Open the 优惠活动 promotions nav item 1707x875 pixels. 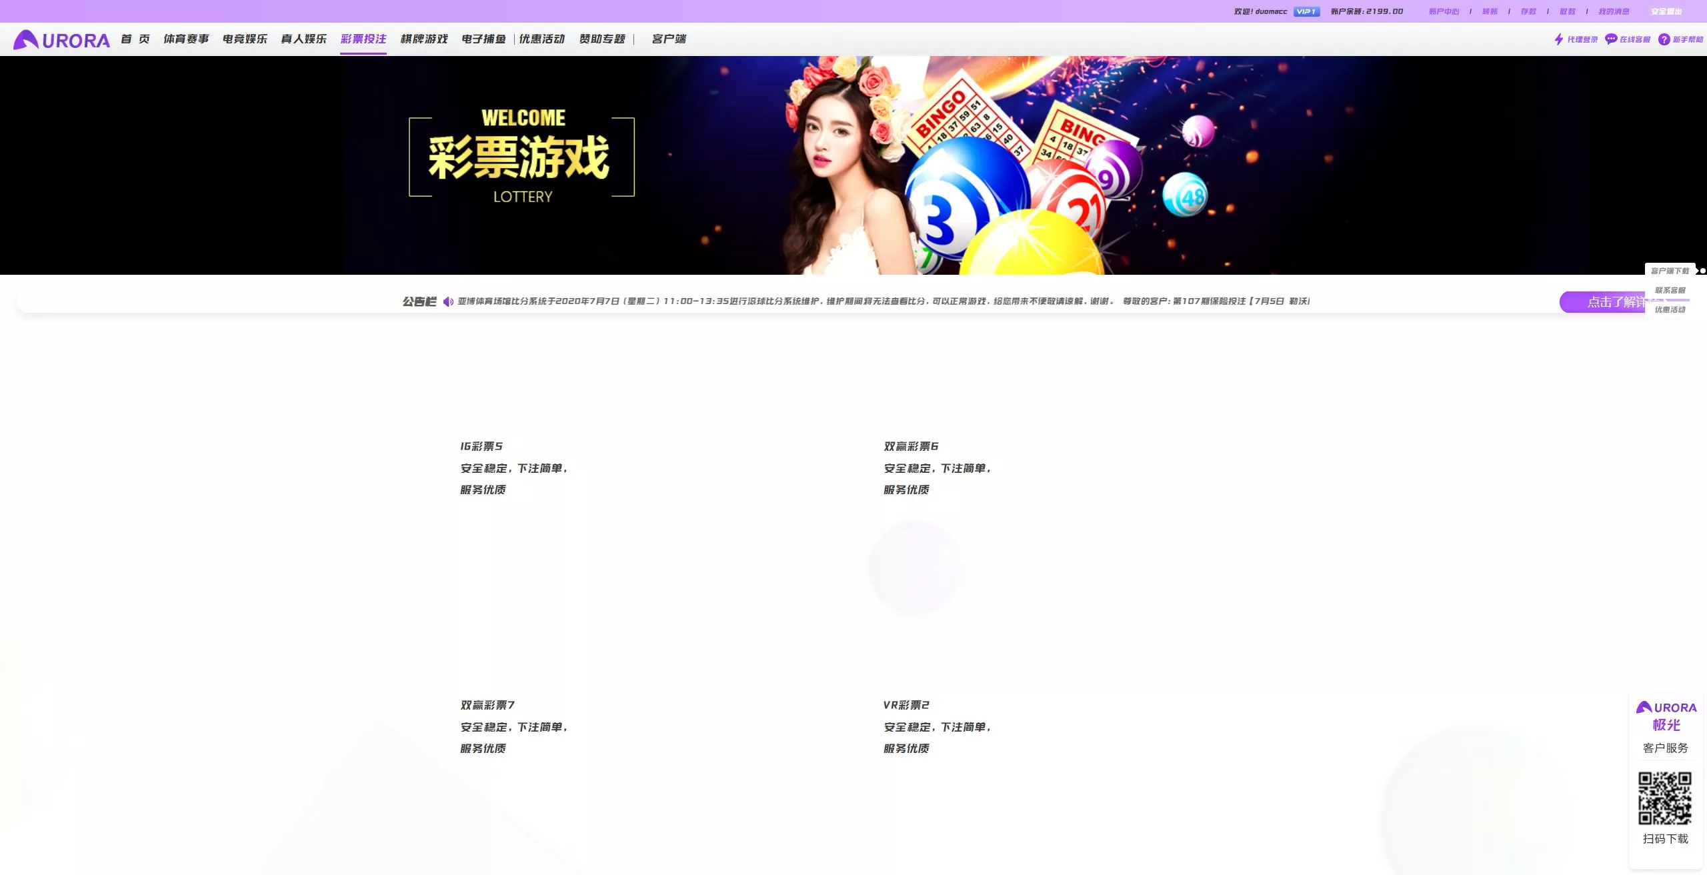pos(542,39)
